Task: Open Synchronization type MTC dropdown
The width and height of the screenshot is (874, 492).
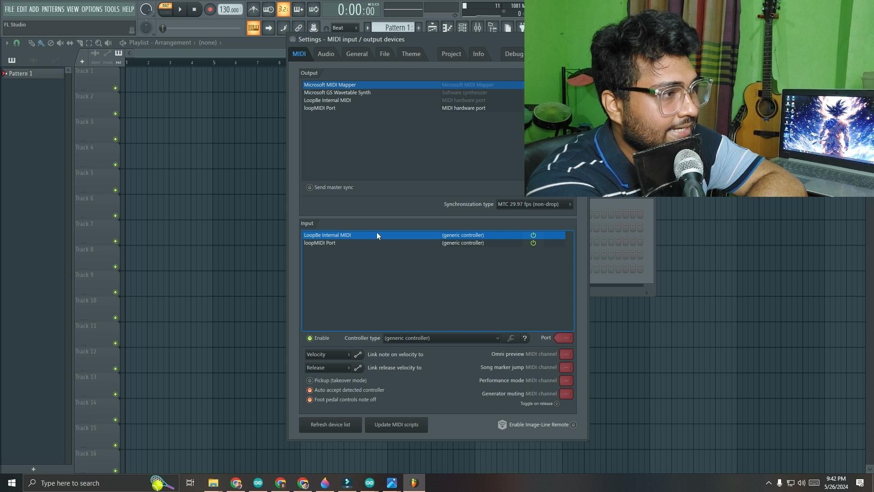Action: tap(534, 205)
